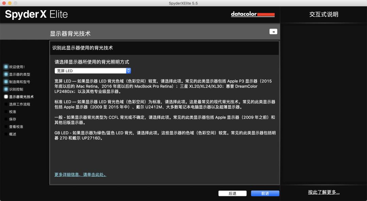Select the 查看校准 sidebar step

(16, 127)
